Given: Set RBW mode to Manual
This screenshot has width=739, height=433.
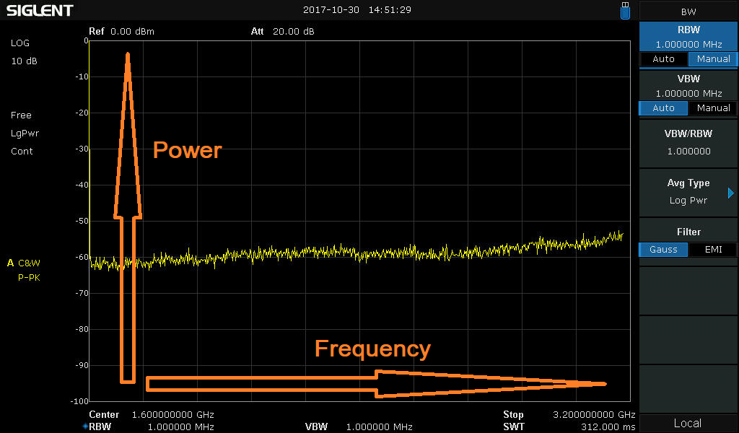Looking at the screenshot, I should coord(713,59).
